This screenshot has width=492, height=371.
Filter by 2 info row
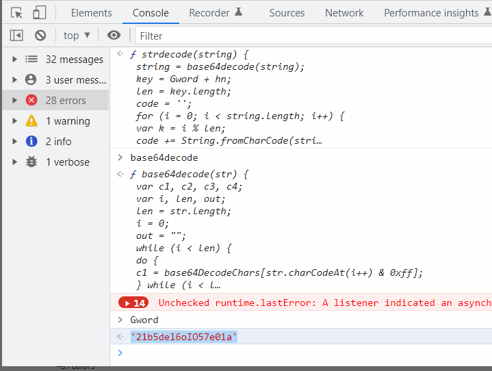tap(56, 141)
